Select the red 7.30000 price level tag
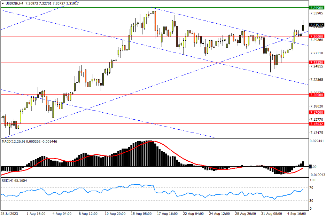Image resolution: width=326 pixels, height=217 pixels. point(317,36)
